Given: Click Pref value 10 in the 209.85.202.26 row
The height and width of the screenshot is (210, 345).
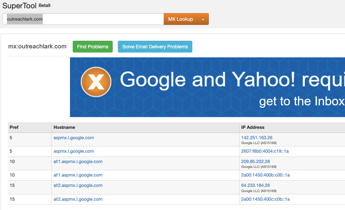Looking at the screenshot, I should [12, 161].
